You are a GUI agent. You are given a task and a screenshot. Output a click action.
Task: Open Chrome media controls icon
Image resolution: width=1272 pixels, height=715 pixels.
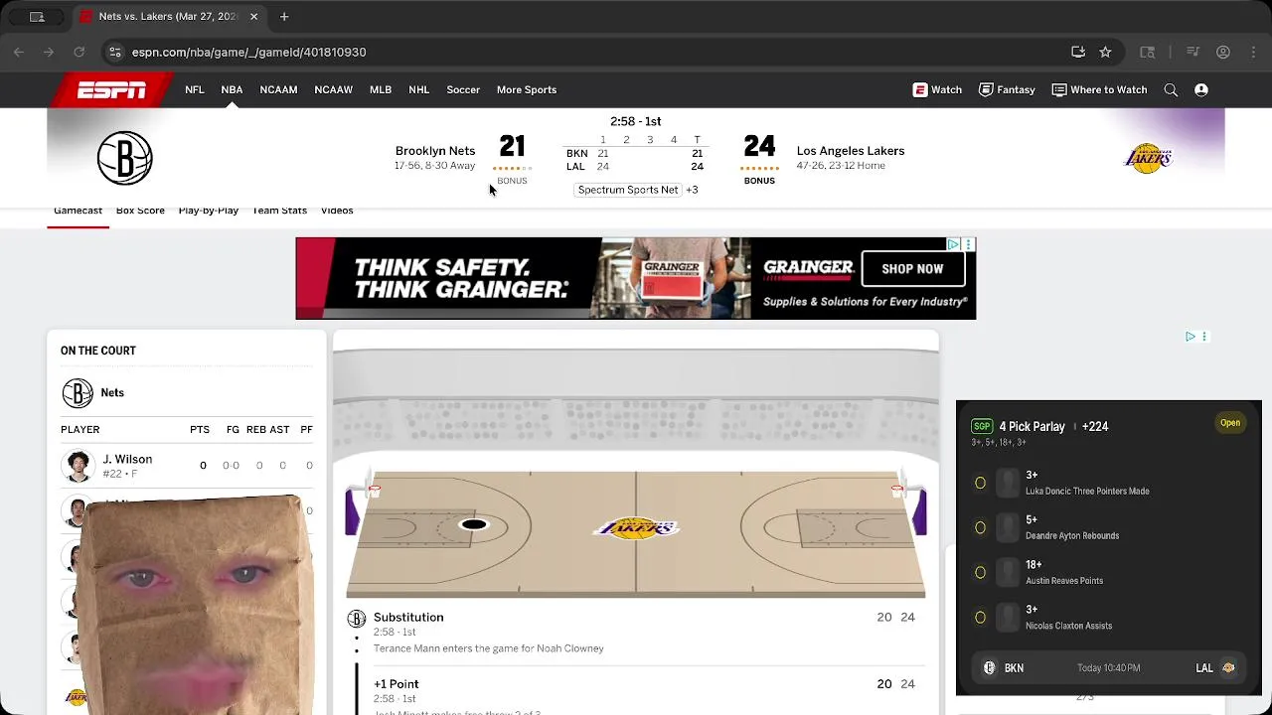[1193, 52]
